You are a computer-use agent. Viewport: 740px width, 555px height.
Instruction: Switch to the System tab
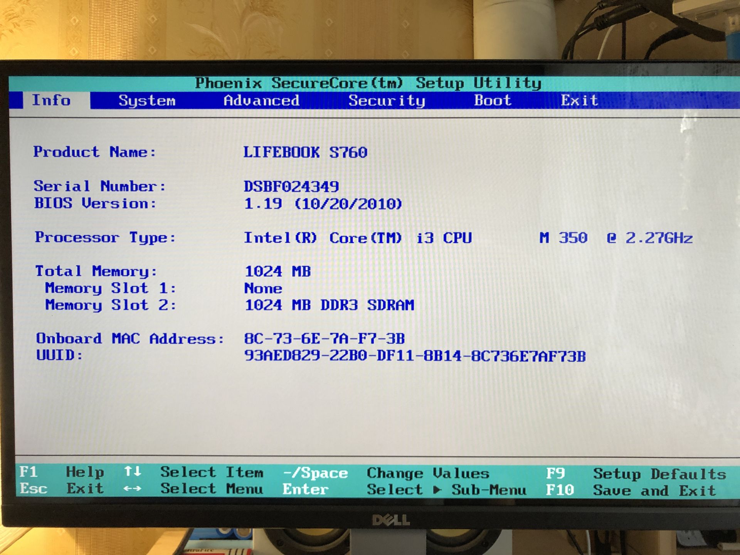(147, 101)
